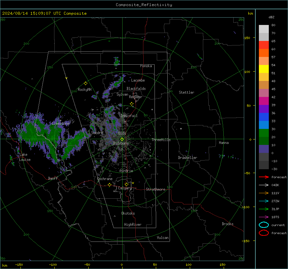The height and width of the screenshot is (269, 288).
Task: Click the Limestone label
Action: tap(60, 123)
